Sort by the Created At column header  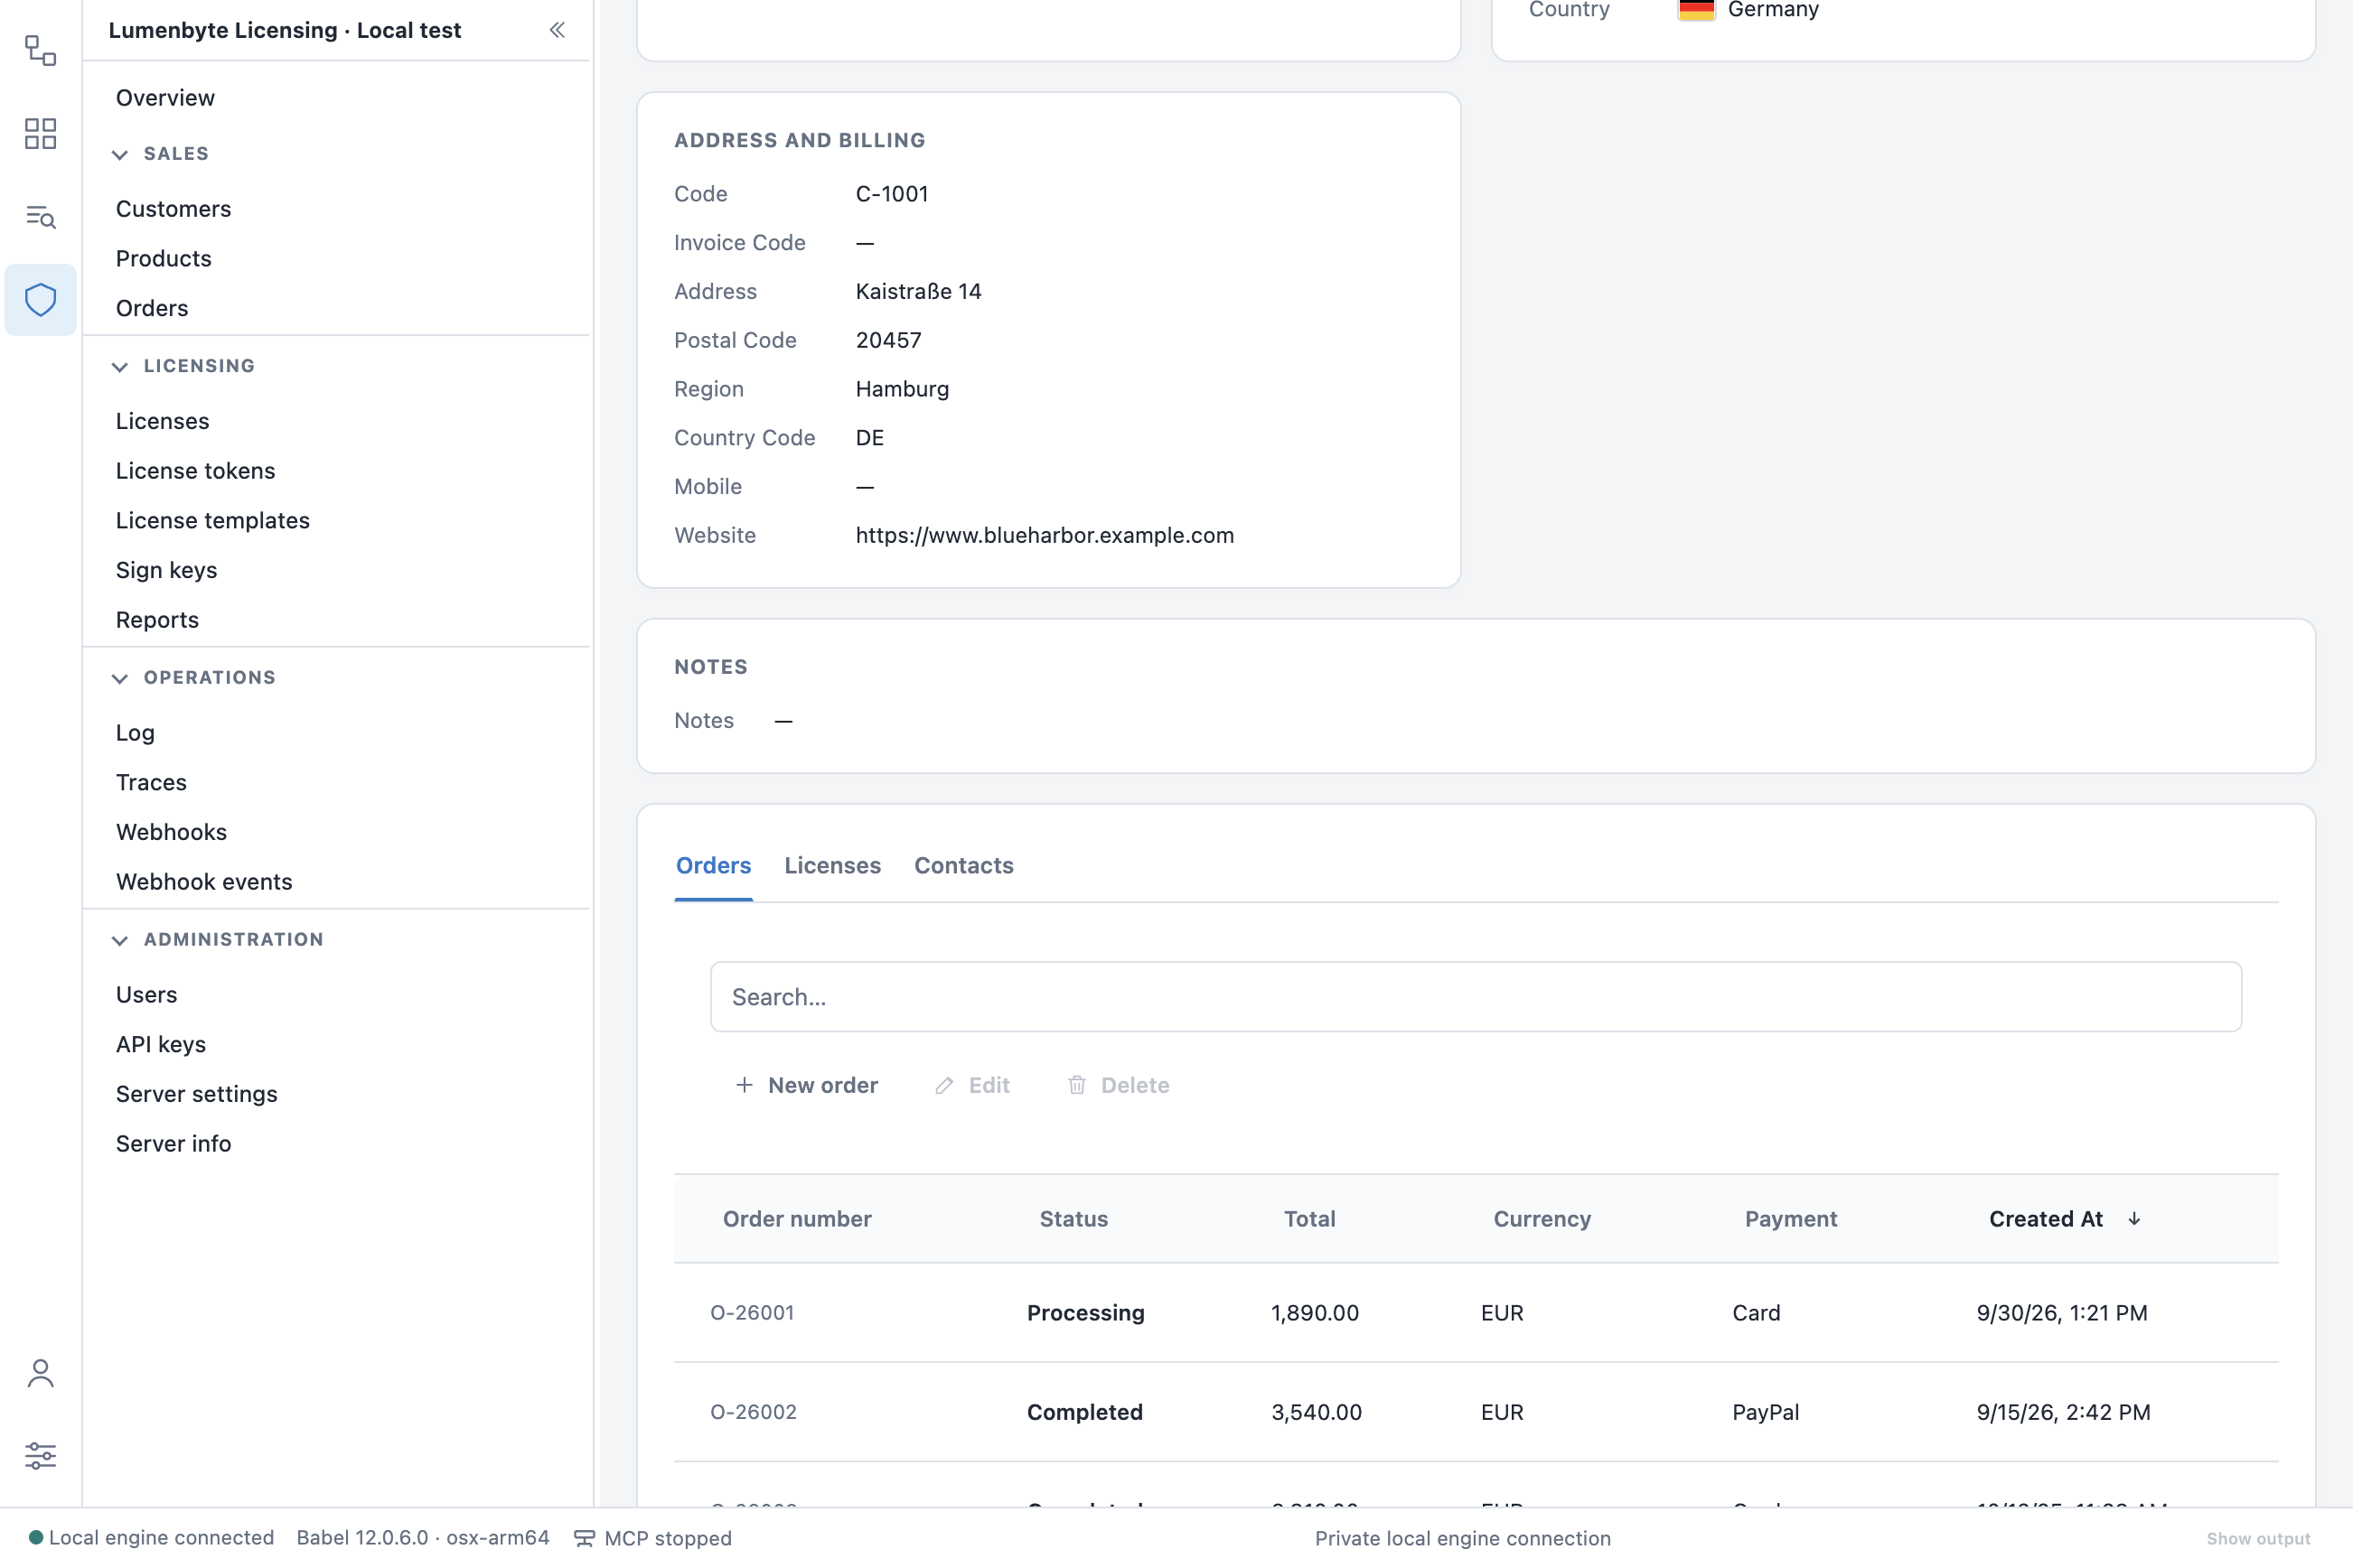2046,1218
